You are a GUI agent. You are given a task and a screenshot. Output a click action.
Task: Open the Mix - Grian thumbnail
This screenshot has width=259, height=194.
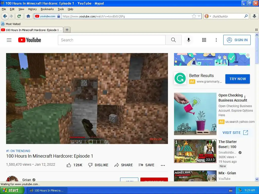point(195,176)
